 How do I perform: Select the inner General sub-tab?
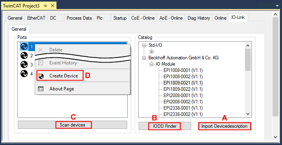[19, 29]
